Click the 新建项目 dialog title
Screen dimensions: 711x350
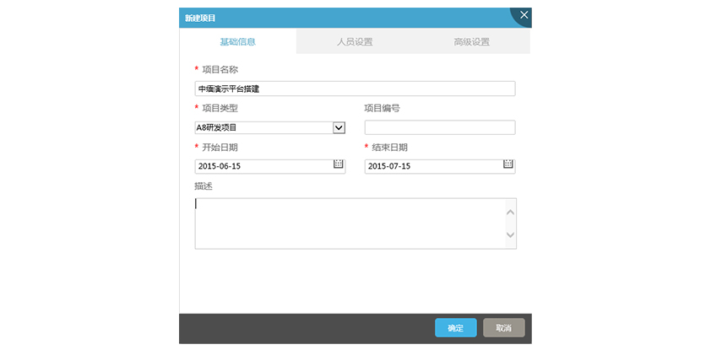pyautogui.click(x=200, y=18)
